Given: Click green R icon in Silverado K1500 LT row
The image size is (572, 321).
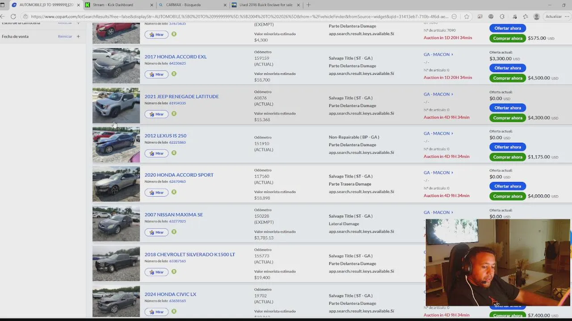Looking at the screenshot, I should point(174,272).
